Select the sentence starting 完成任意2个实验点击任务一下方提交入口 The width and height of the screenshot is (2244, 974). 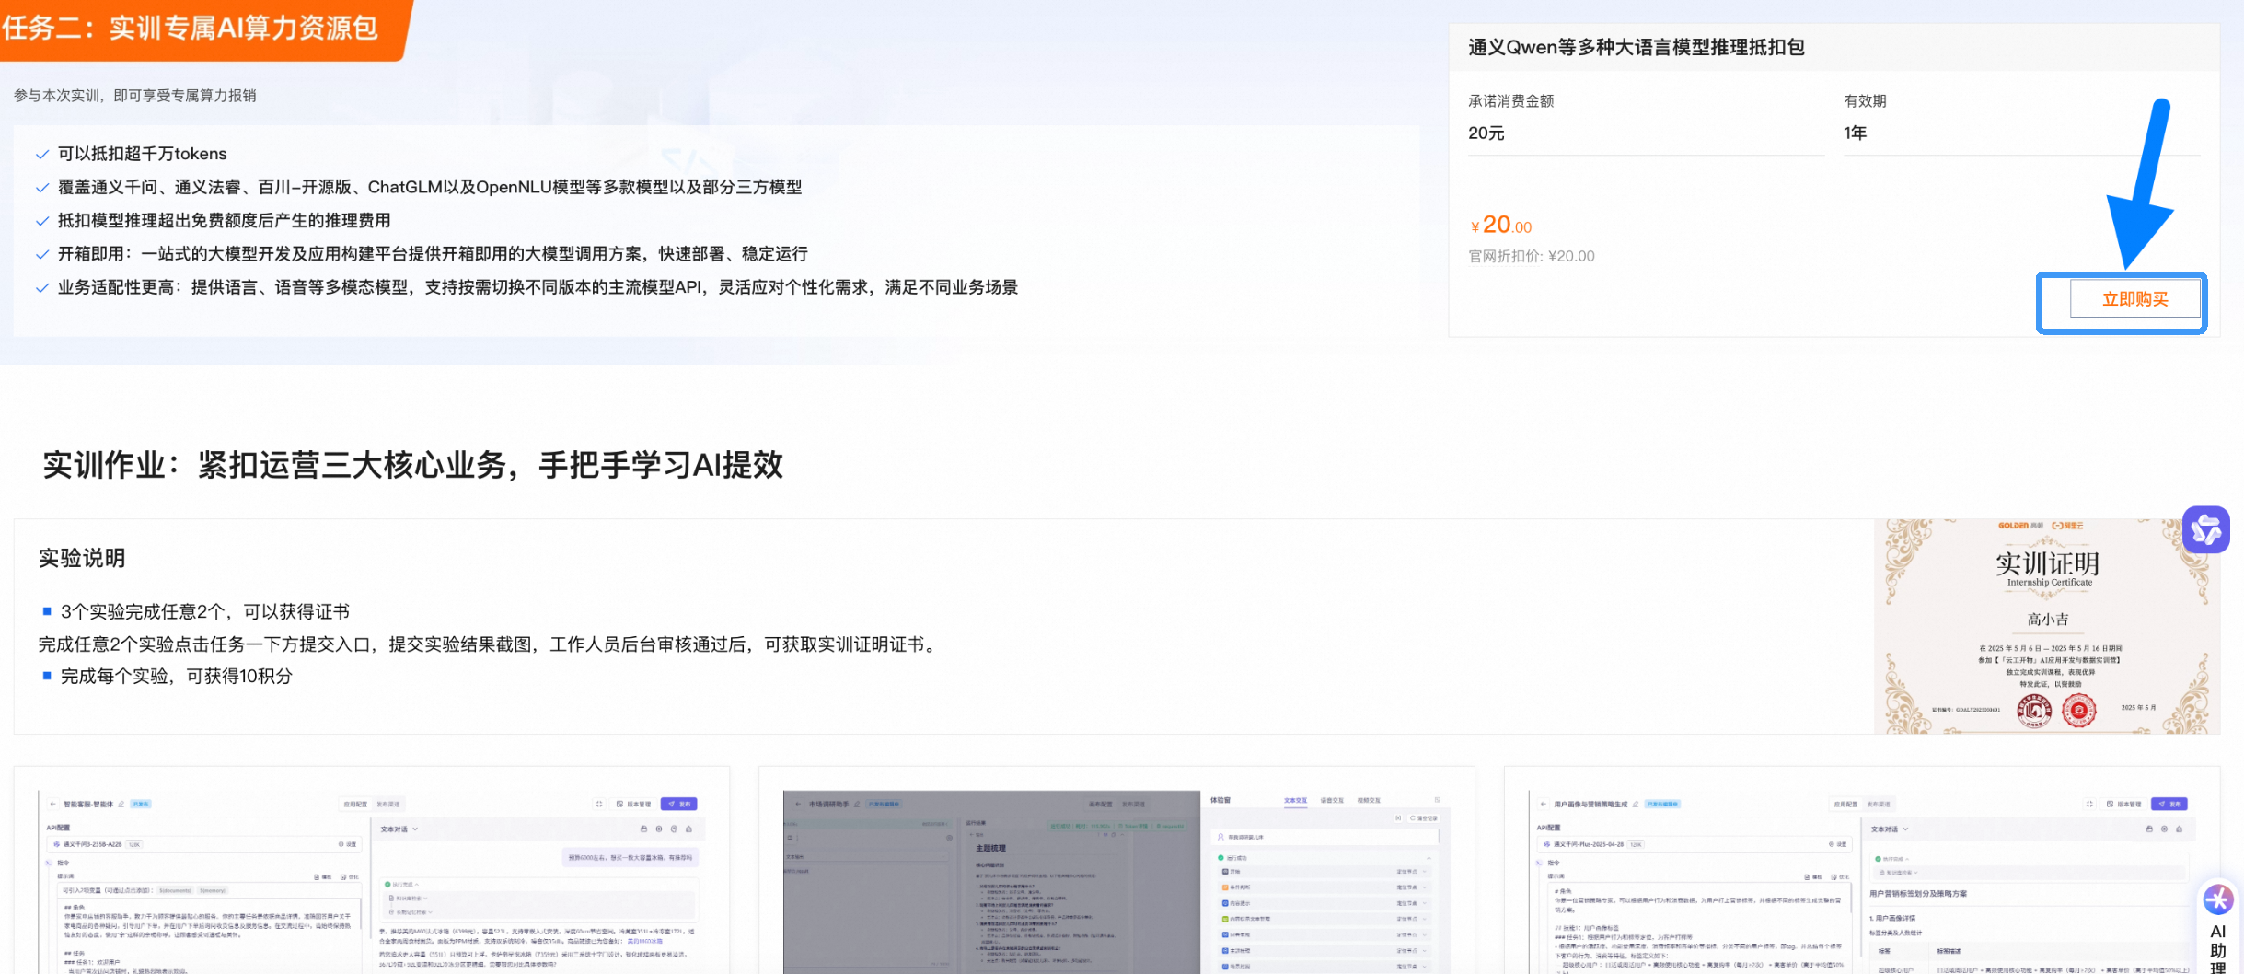(x=489, y=644)
